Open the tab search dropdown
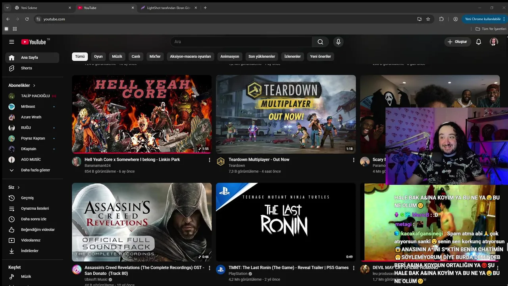This screenshot has width=508, height=286. pos(7,8)
